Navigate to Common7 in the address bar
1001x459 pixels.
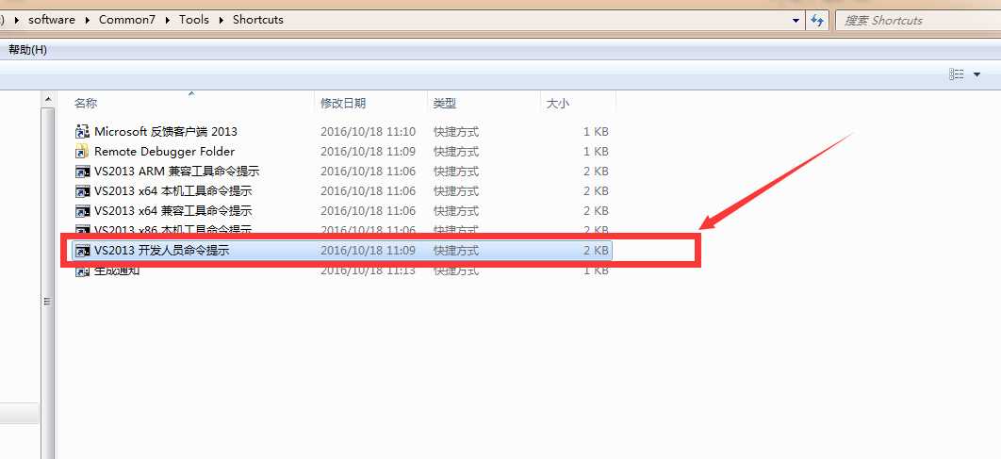point(127,20)
